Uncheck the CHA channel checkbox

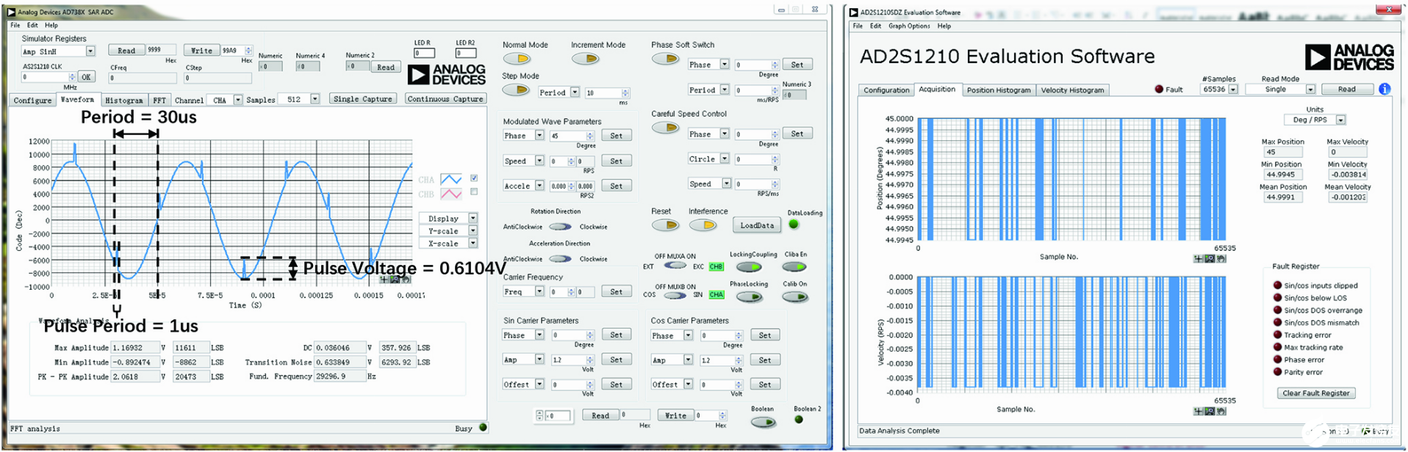pyautogui.click(x=474, y=178)
